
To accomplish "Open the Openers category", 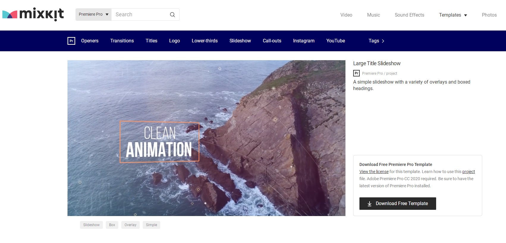I will pos(90,41).
